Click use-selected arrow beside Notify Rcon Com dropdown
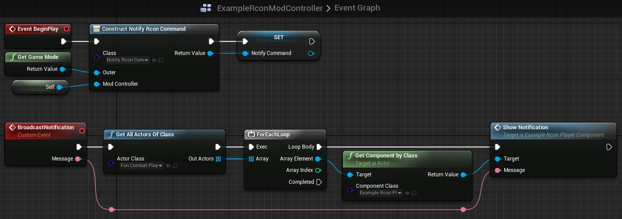 pyautogui.click(x=154, y=60)
